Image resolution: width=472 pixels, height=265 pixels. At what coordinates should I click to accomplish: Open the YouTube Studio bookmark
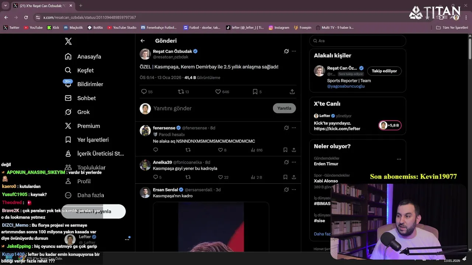[121, 28]
